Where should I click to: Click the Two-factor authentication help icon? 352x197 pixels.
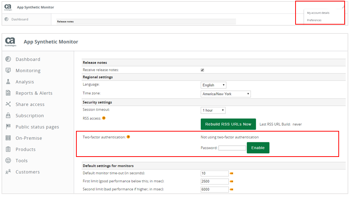pos(128,137)
